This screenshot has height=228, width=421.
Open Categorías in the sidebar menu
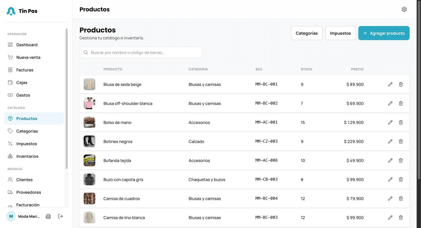click(x=34, y=131)
